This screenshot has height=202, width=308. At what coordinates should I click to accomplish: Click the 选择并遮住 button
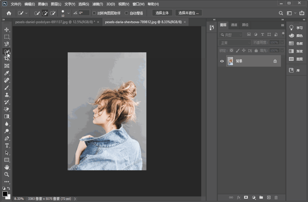(188, 13)
